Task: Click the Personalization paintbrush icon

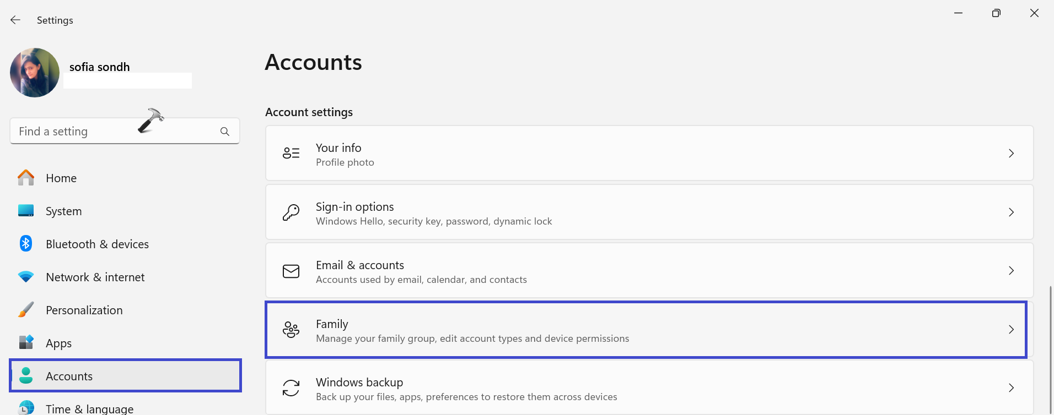Action: pyautogui.click(x=26, y=310)
